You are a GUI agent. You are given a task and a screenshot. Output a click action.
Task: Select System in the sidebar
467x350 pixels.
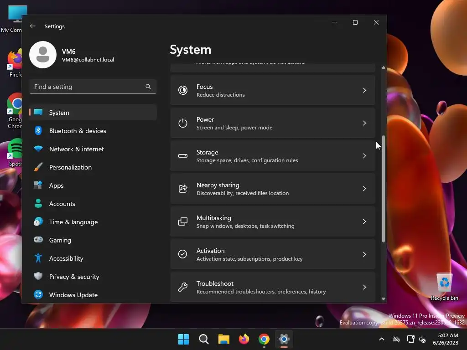click(x=93, y=113)
